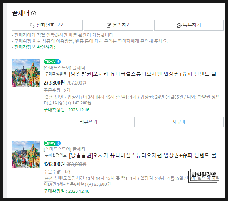This screenshot has width=228, height=201.
Task: Click the strikethrough price 383,600원
Action: (77, 164)
